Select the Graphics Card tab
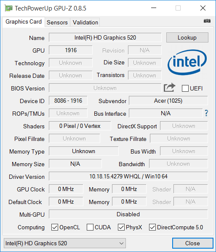 [x=24, y=22]
